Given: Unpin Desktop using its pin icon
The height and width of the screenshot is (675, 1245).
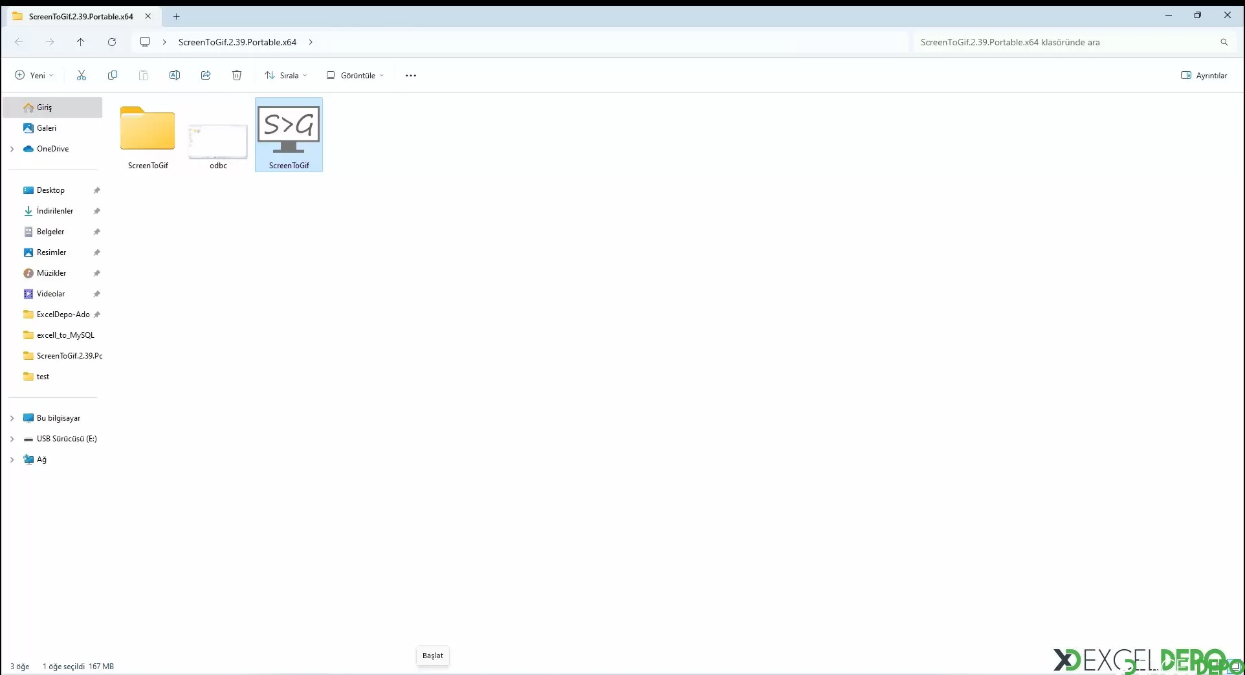Looking at the screenshot, I should (x=97, y=190).
